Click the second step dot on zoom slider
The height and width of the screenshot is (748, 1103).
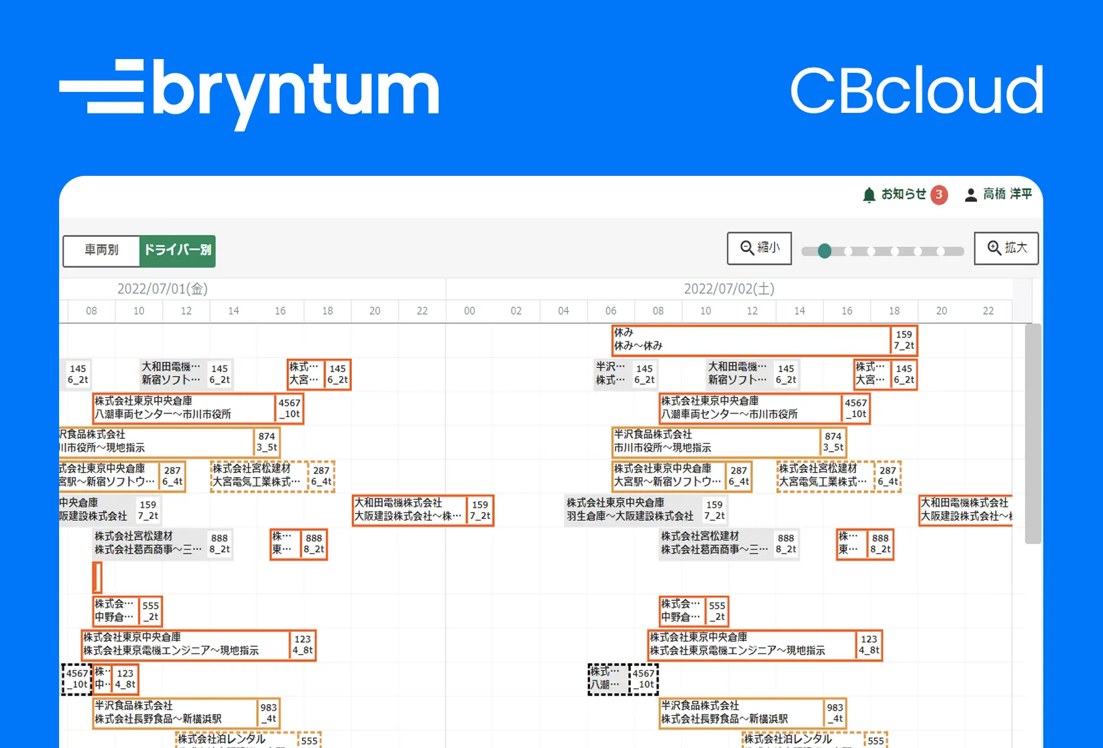click(848, 251)
